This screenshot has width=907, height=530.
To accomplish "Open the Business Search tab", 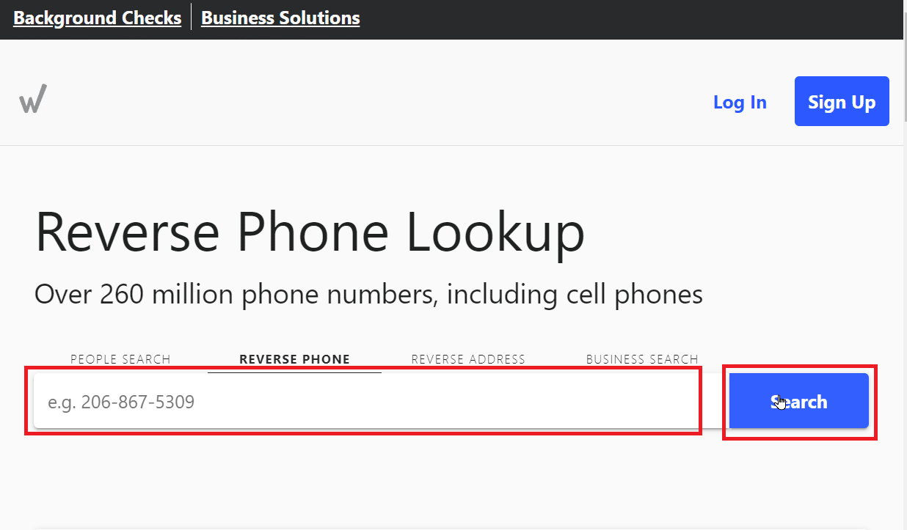I will click(x=642, y=359).
